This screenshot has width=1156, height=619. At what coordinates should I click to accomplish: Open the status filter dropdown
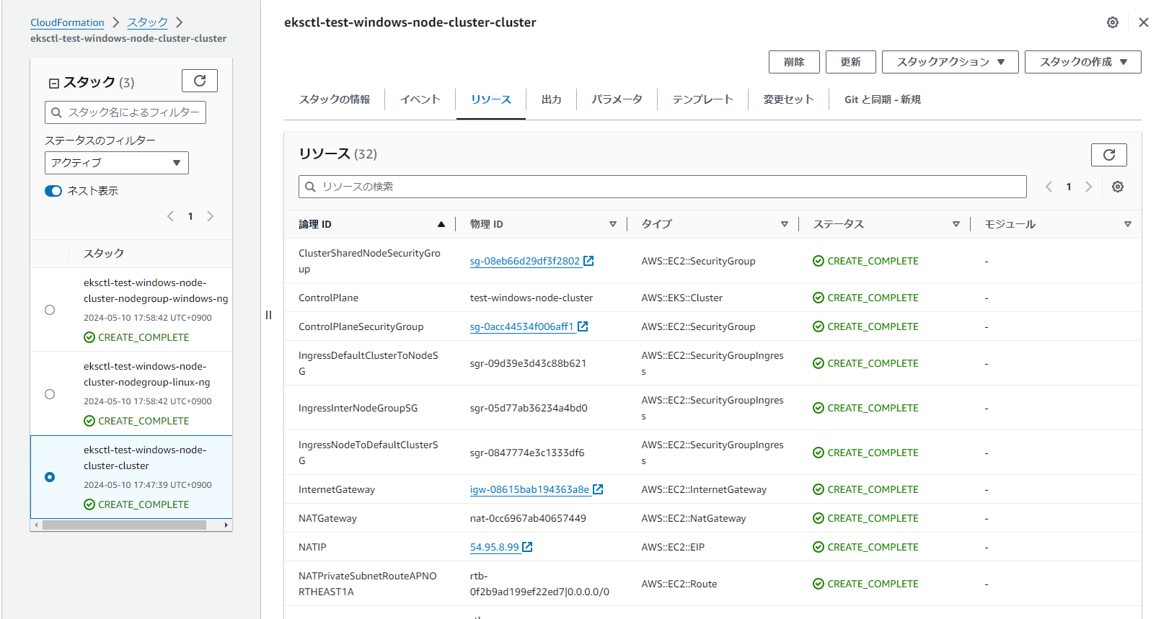click(x=116, y=163)
